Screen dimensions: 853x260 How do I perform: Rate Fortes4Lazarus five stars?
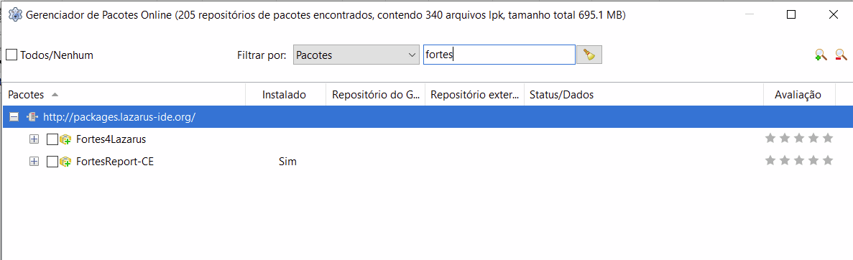(x=828, y=138)
